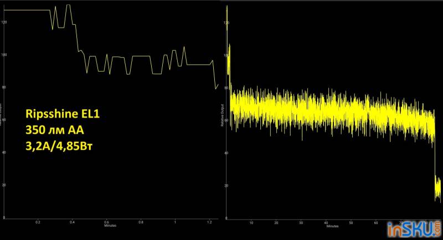Click the inSKU.com watermark logo
Viewport: 443px width, 240px height.
[413, 228]
